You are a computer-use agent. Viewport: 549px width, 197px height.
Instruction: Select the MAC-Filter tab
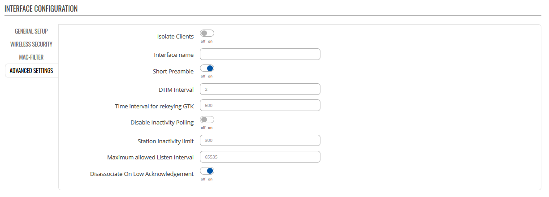(x=31, y=57)
